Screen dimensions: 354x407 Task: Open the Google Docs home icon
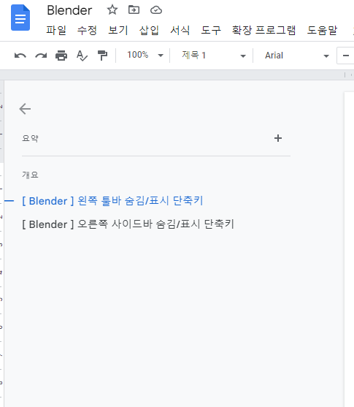tap(20, 18)
